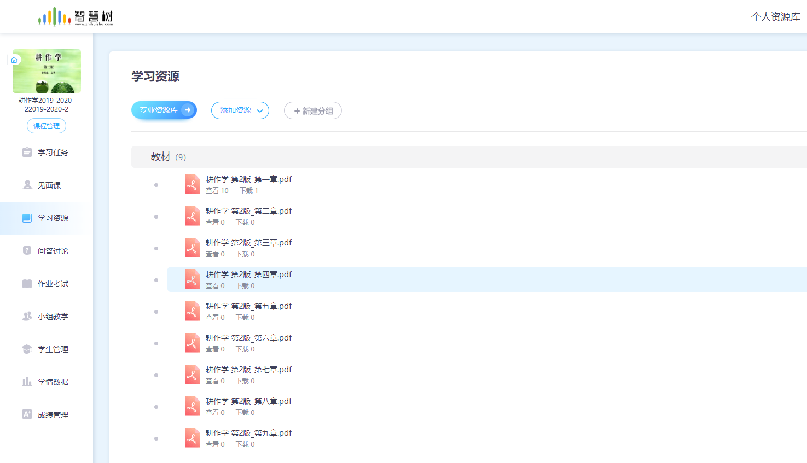Go to 见面课 in sidebar
This screenshot has height=463, width=807.
[x=49, y=185]
